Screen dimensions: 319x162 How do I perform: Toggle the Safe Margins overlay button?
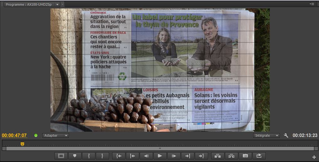(x=61, y=156)
